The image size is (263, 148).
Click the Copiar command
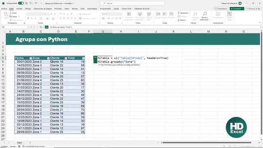(x=13, y=16)
